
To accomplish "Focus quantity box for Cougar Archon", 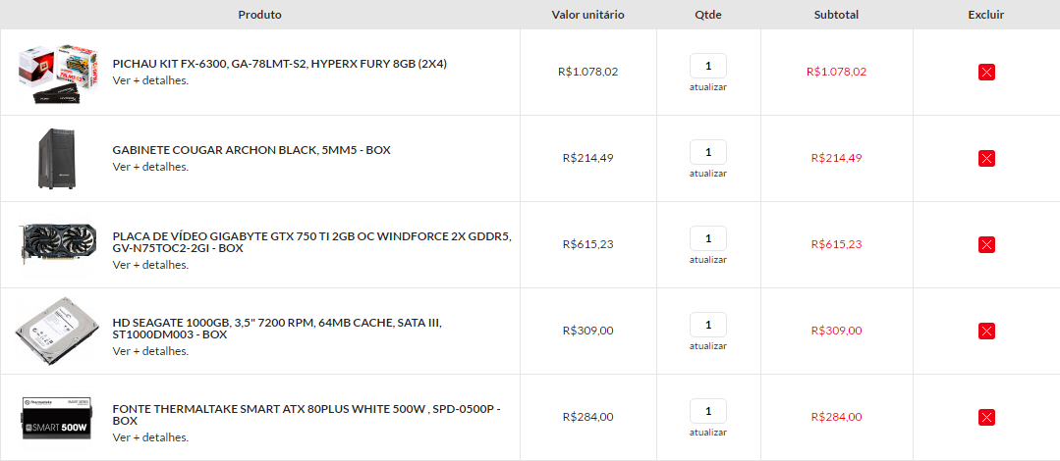I will [x=707, y=153].
